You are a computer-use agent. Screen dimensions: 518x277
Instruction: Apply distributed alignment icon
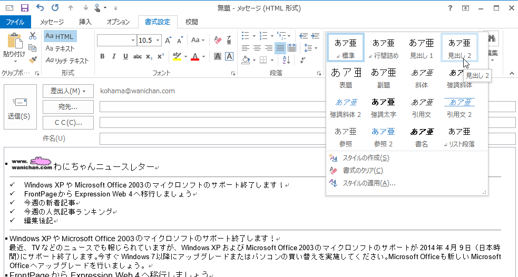pyautogui.click(x=292, y=48)
